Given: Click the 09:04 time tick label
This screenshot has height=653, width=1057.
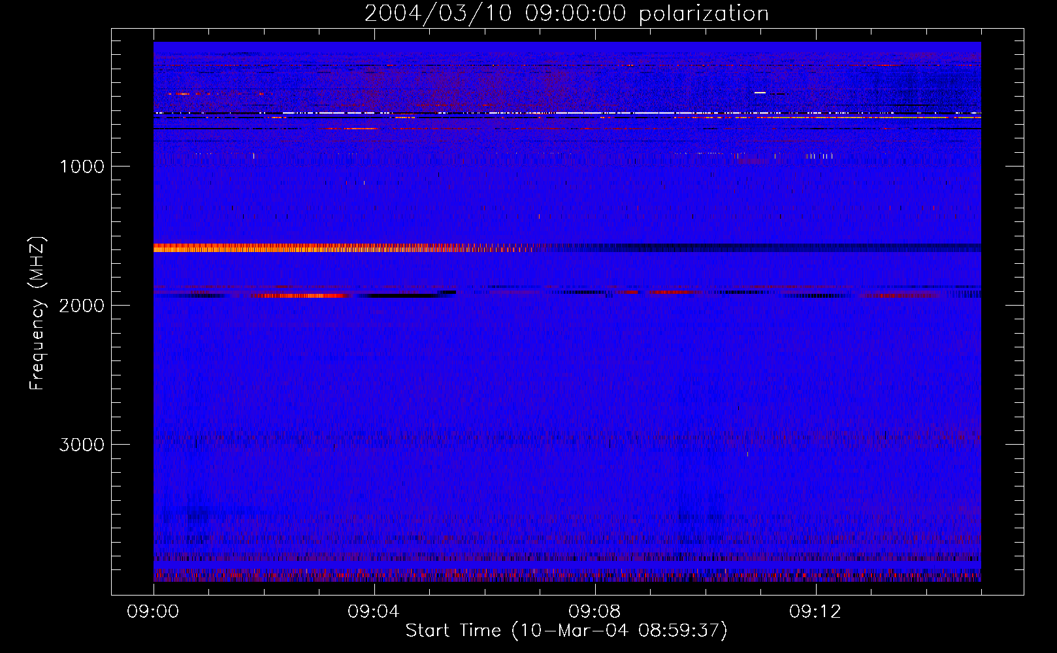Looking at the screenshot, I should point(374,612).
